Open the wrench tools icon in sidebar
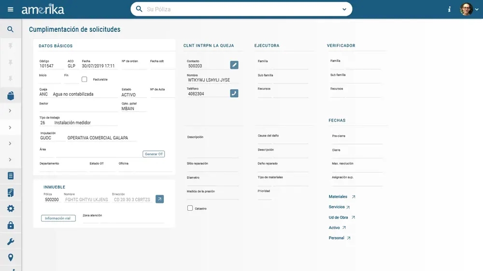This screenshot has width=483, height=271. click(11, 242)
